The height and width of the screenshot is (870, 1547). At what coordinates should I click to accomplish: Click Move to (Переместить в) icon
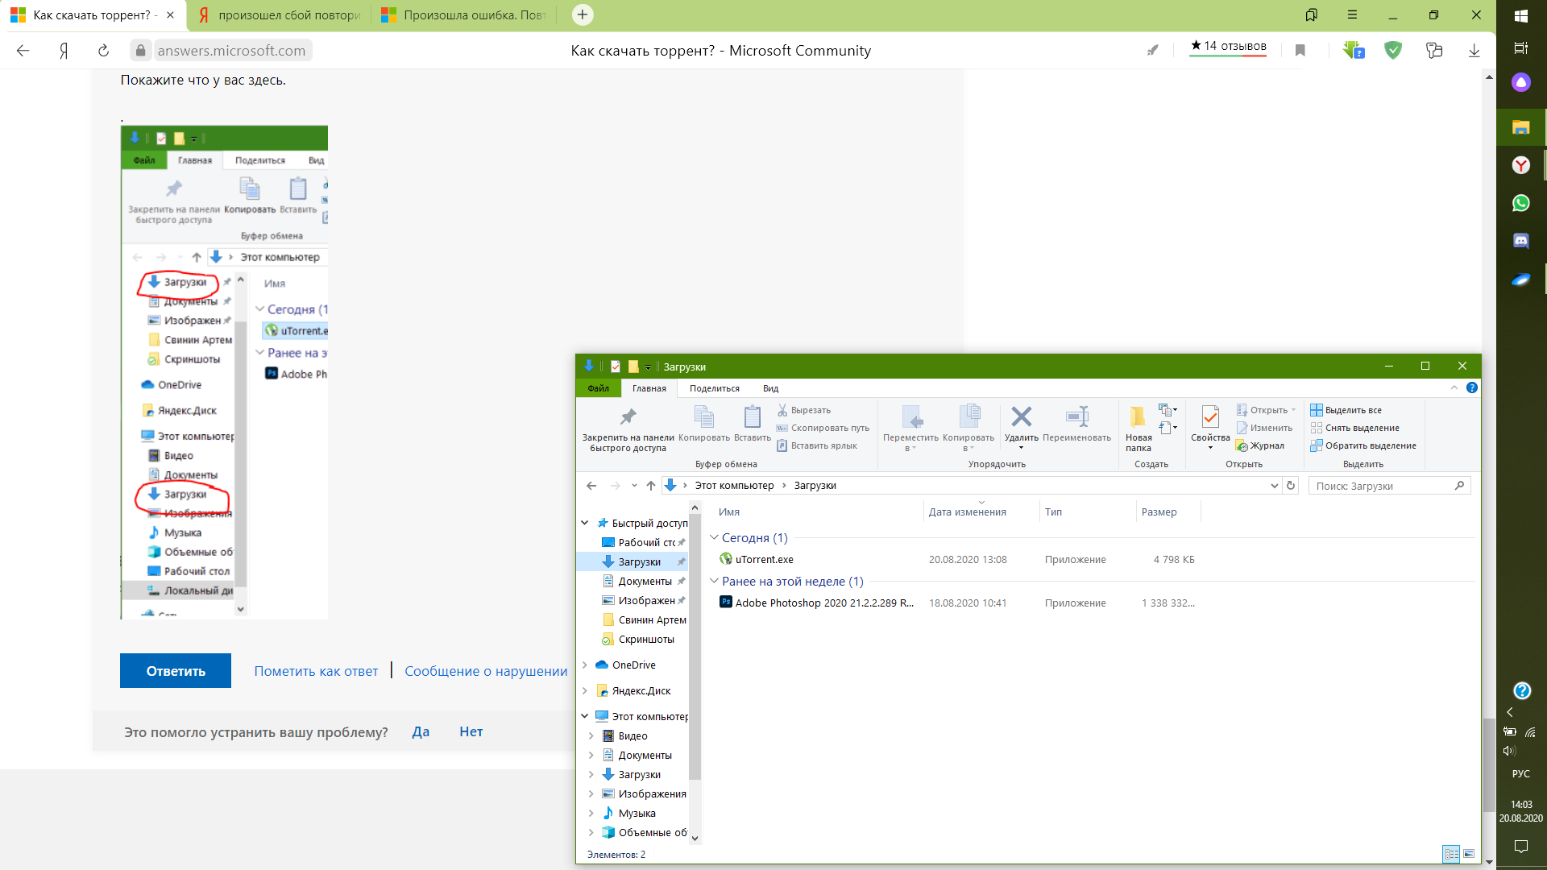coord(911,416)
